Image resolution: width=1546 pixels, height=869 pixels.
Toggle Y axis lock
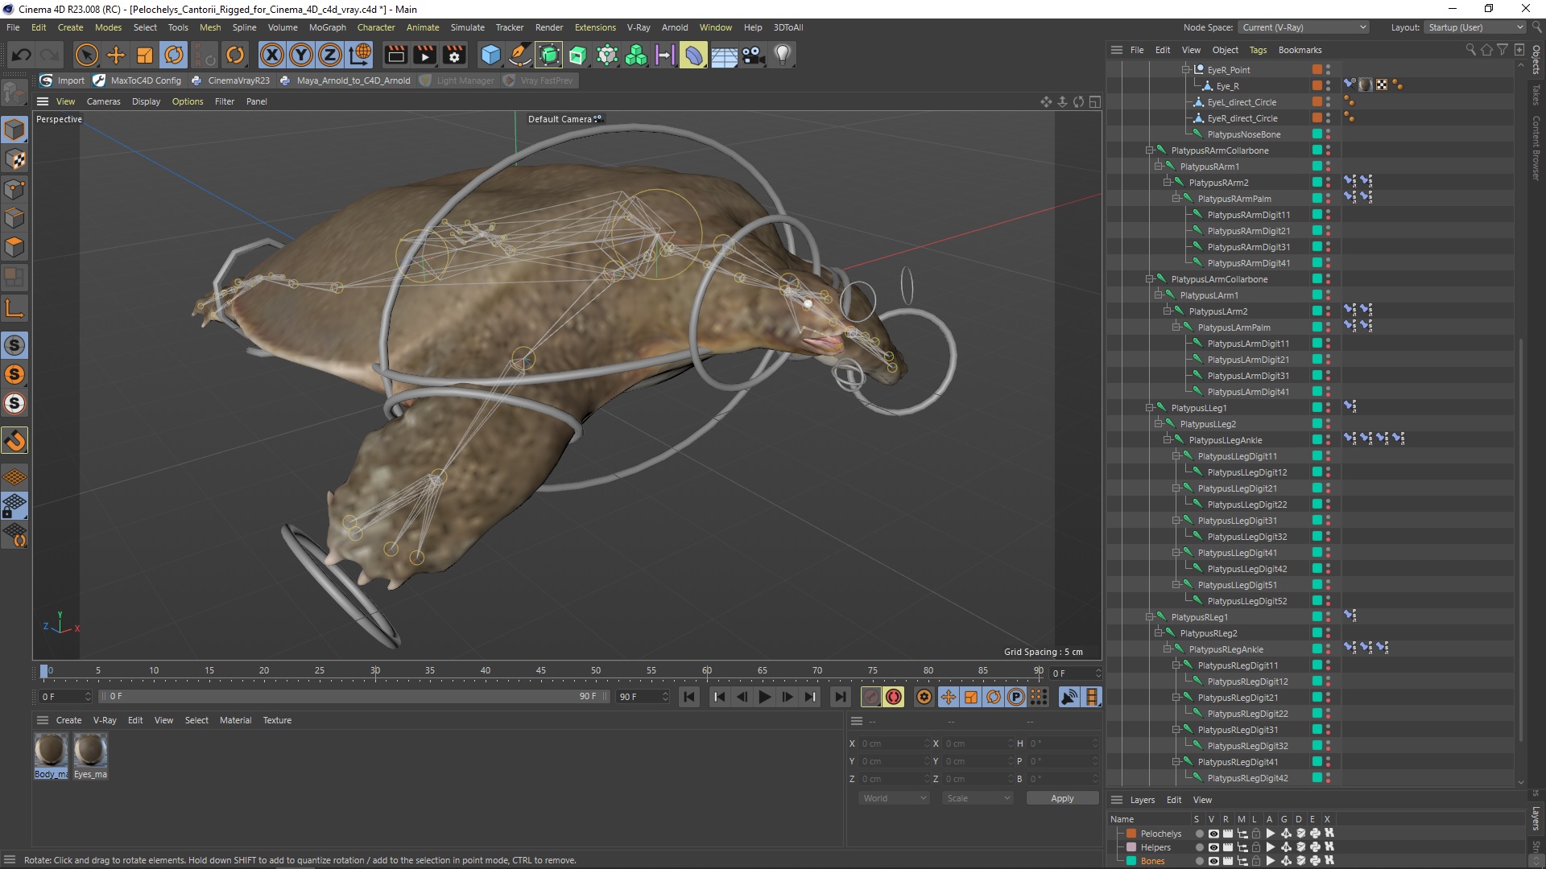pos(301,55)
